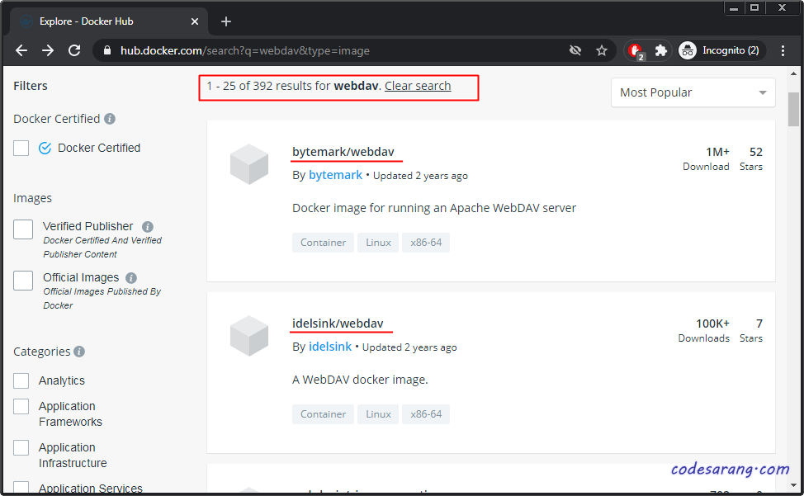Click the address bar URL
The image size is (804, 496).
click(x=245, y=50)
